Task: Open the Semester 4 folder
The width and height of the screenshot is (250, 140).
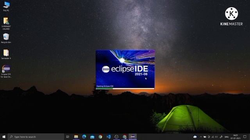Action: click(6, 54)
